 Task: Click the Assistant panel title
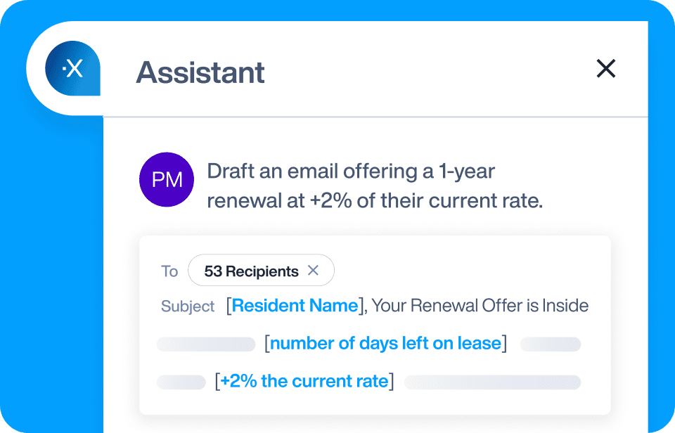click(200, 72)
